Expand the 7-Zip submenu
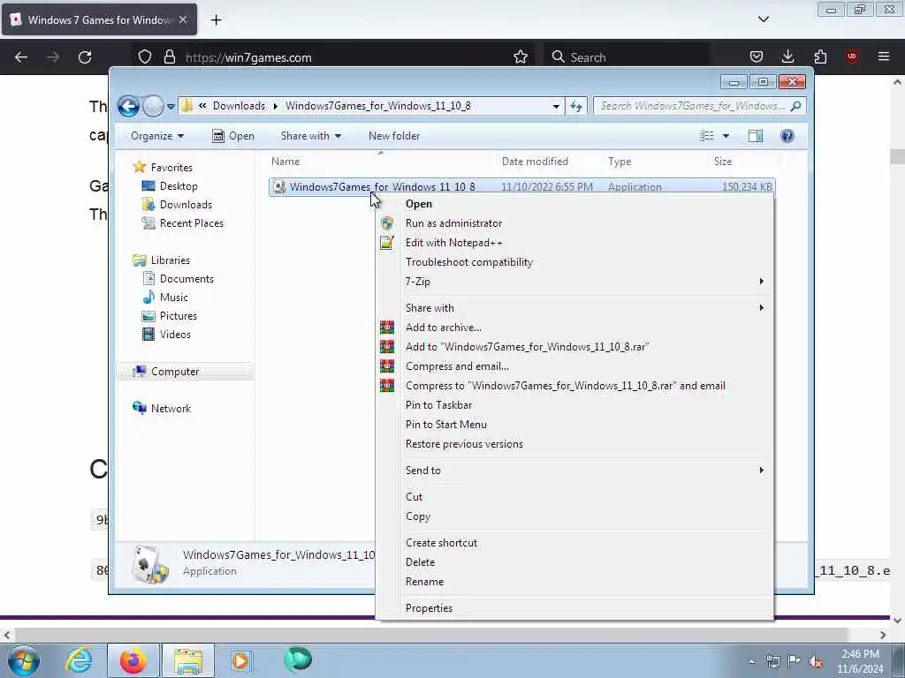905x678 pixels. pos(574,282)
